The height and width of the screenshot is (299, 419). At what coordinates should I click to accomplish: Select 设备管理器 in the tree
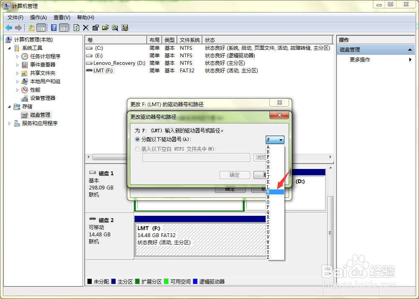pos(42,98)
